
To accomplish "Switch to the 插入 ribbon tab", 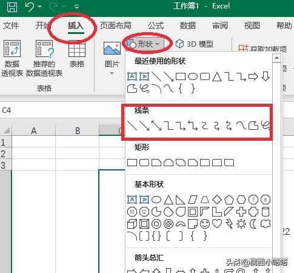I will tap(76, 25).
